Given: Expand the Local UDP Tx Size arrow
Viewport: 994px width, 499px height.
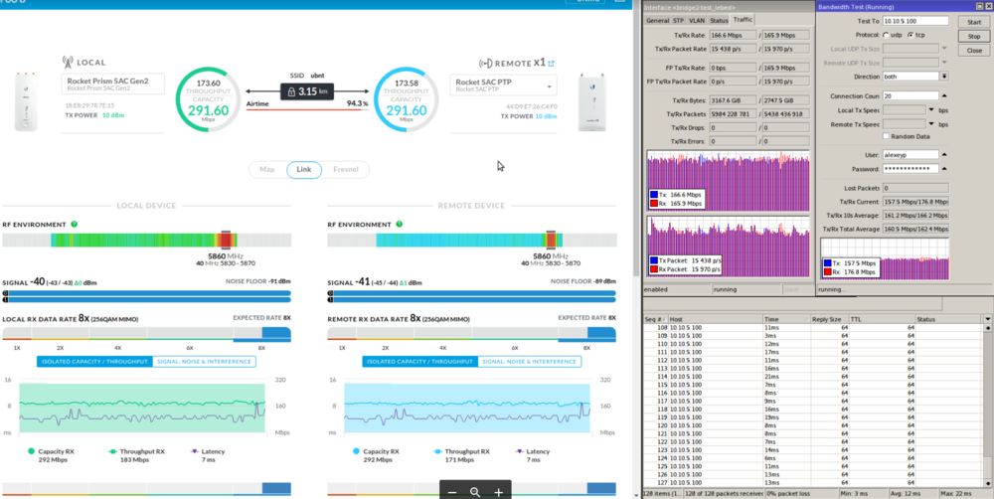Looking at the screenshot, I should click(x=944, y=48).
